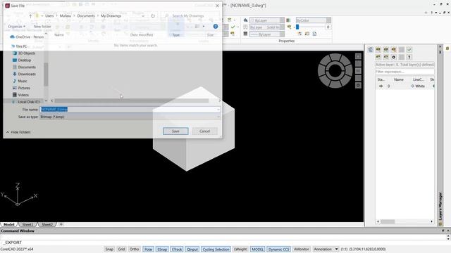Switch to the Sheet2 tab

(47, 224)
